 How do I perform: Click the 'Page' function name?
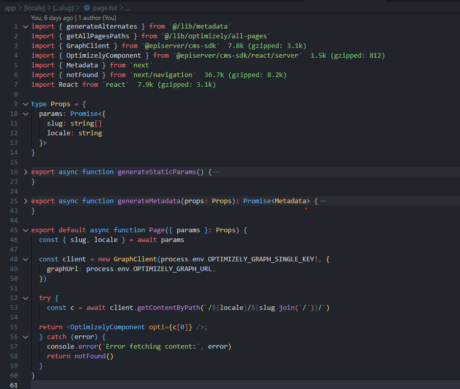point(157,230)
